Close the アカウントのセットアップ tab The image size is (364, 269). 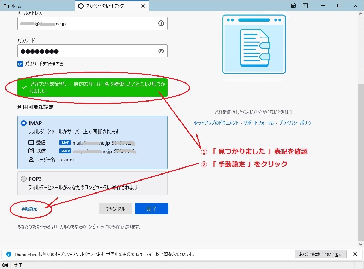[x=143, y=6]
